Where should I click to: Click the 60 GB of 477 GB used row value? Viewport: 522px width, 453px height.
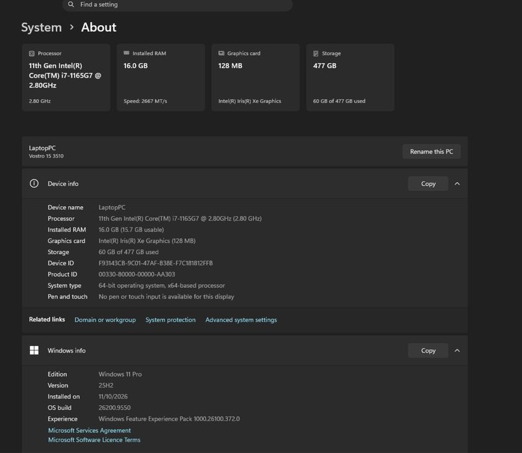129,252
